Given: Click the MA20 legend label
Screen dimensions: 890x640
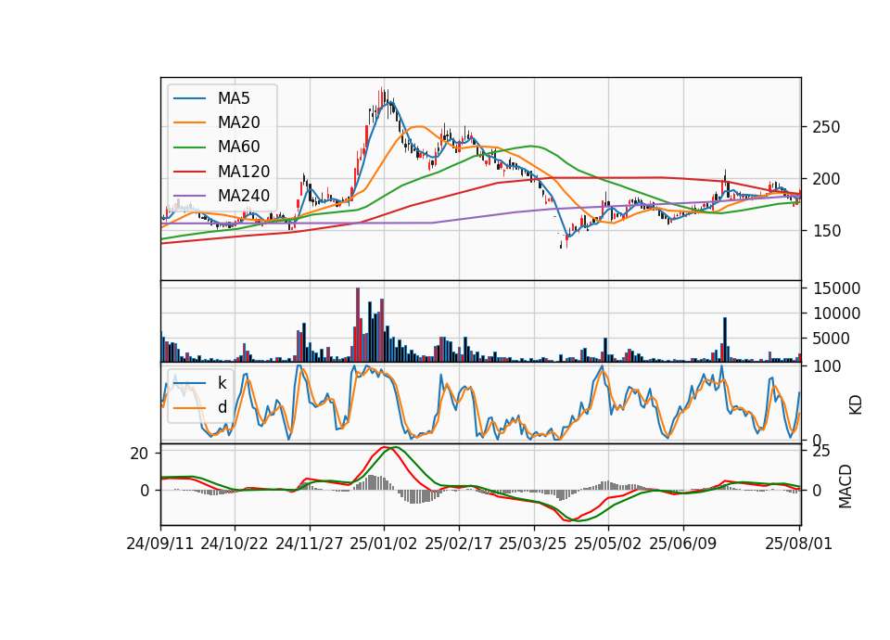Looking at the screenshot, I should (238, 122).
